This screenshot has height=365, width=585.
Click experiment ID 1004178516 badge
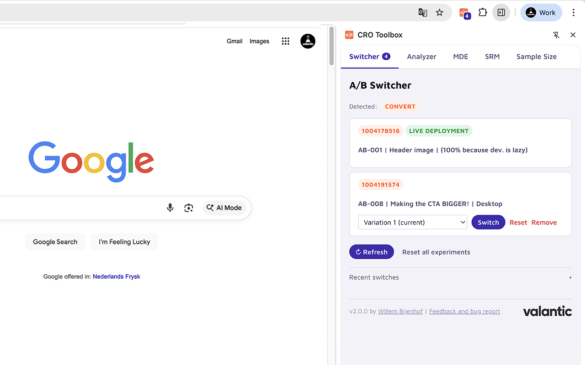[x=381, y=131]
